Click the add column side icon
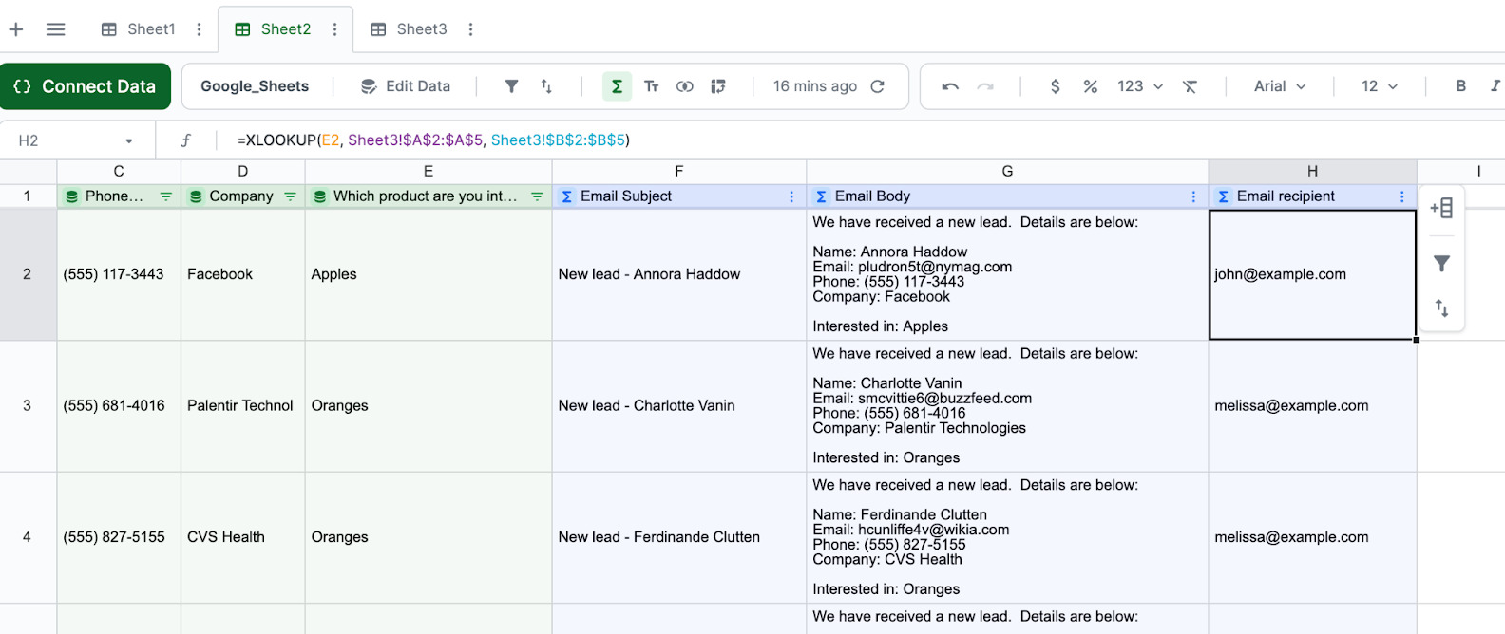This screenshot has height=634, width=1505. tap(1441, 208)
